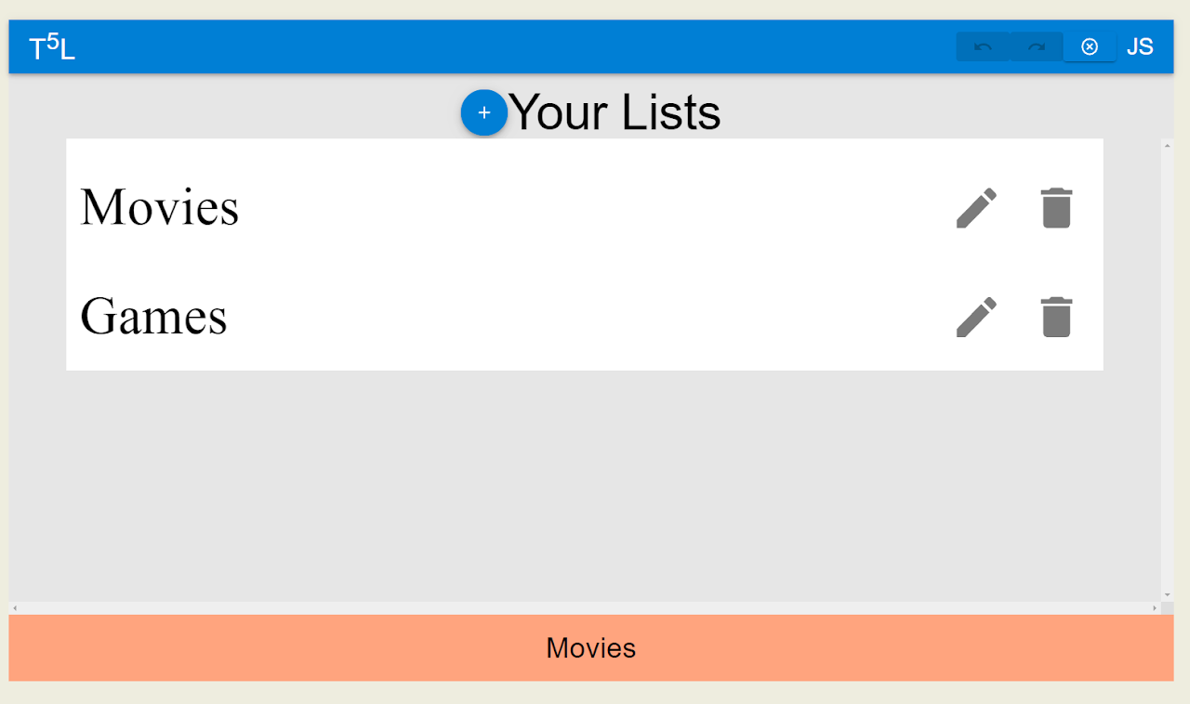The height and width of the screenshot is (704, 1190).
Task: Edit the Movies list name
Action: (976, 208)
